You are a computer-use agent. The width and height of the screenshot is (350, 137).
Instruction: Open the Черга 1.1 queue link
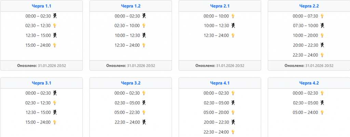41,6
